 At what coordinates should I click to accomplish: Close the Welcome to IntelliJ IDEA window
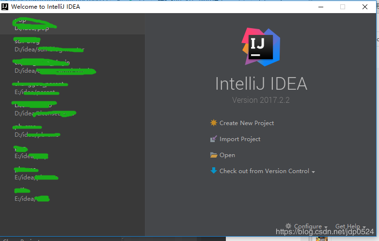pyautogui.click(x=365, y=7)
